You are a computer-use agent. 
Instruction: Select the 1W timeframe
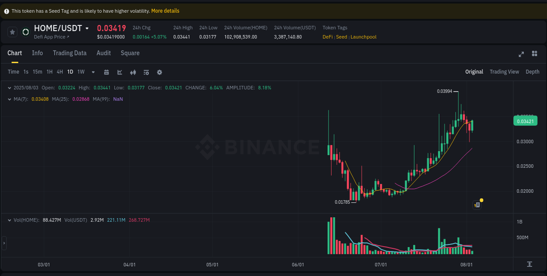pos(81,71)
